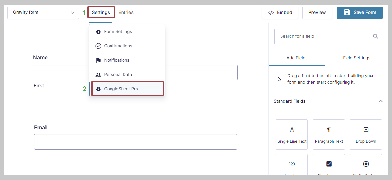Add a Paragraph Text field

(x=329, y=134)
